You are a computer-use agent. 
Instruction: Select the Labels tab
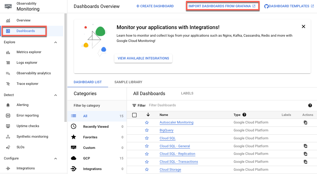187,93
